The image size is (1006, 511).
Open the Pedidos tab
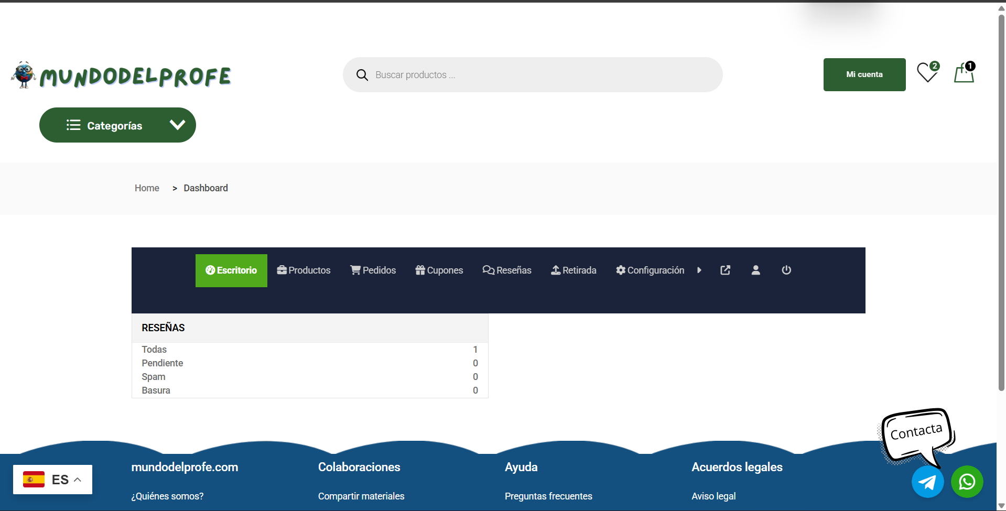coord(373,270)
